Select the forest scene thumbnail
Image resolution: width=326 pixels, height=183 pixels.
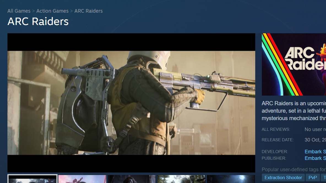tap(181, 179)
